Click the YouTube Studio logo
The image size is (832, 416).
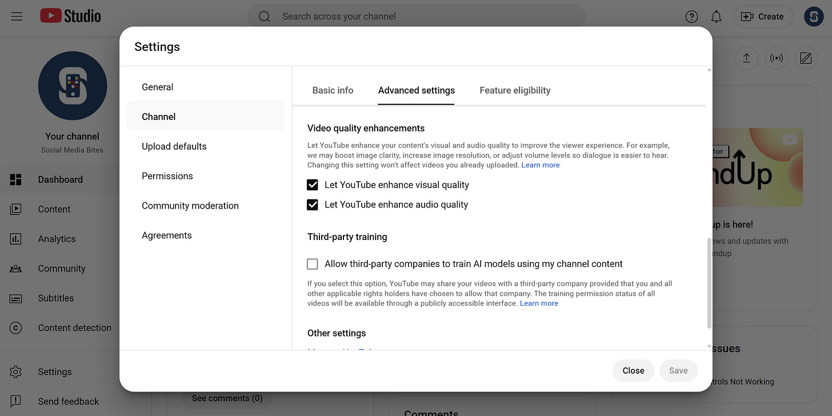(x=70, y=17)
